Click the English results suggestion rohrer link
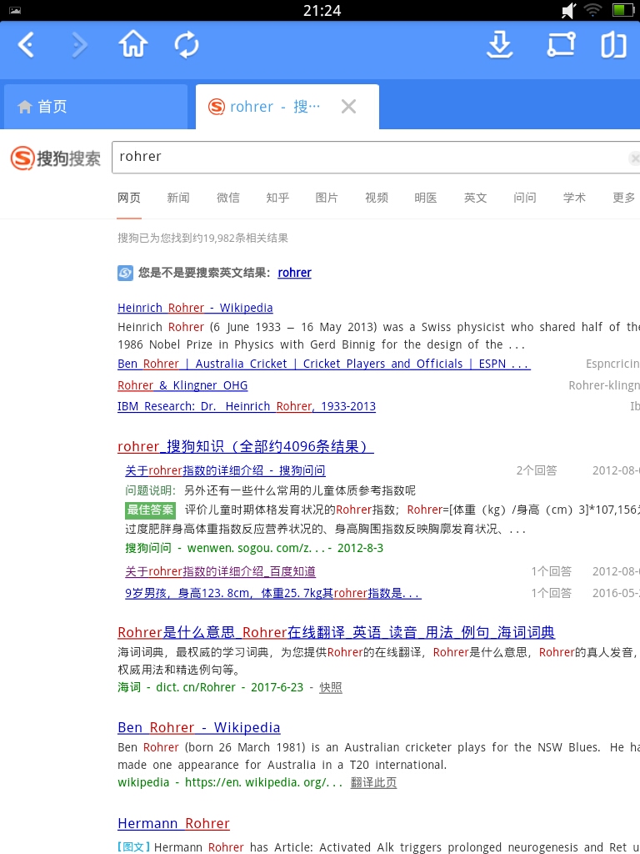 click(294, 273)
